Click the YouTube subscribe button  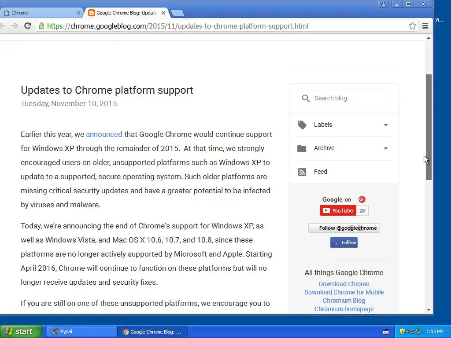click(x=338, y=210)
